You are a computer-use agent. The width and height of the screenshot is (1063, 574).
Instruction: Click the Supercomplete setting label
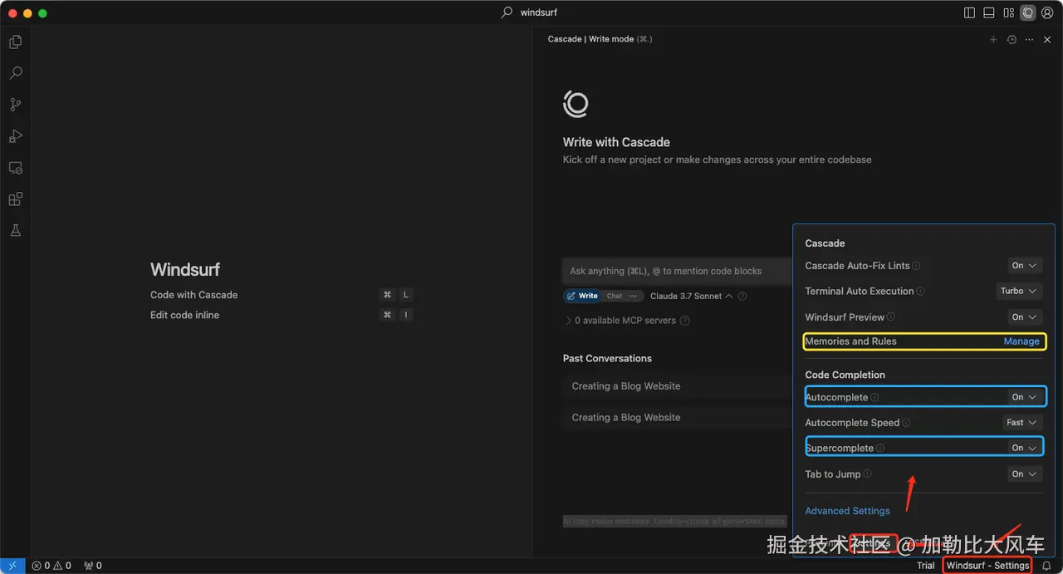[x=840, y=449]
